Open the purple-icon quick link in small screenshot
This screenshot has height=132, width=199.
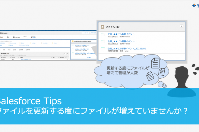24,45
